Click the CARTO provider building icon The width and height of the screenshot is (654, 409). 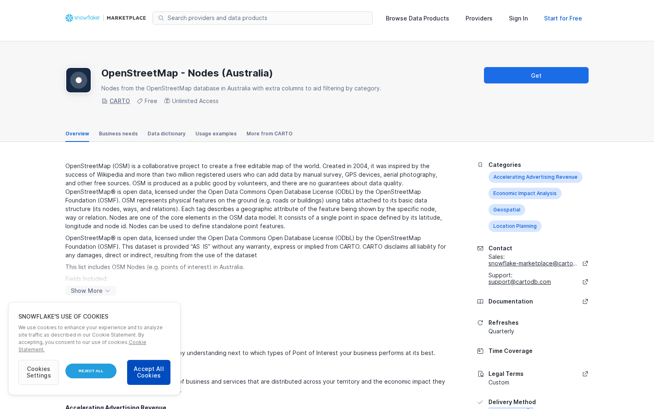click(x=105, y=101)
